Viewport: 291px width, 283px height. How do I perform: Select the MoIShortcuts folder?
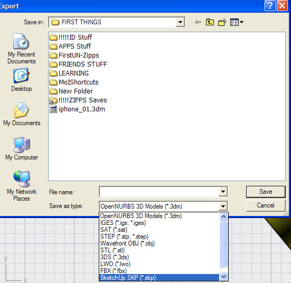[74, 82]
